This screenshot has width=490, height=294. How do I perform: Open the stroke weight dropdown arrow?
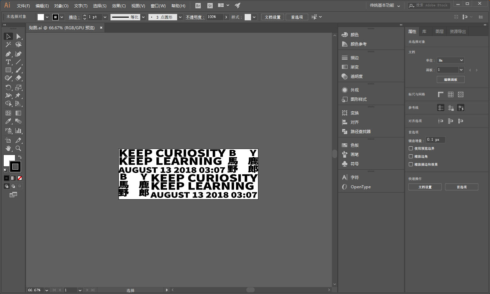click(105, 17)
